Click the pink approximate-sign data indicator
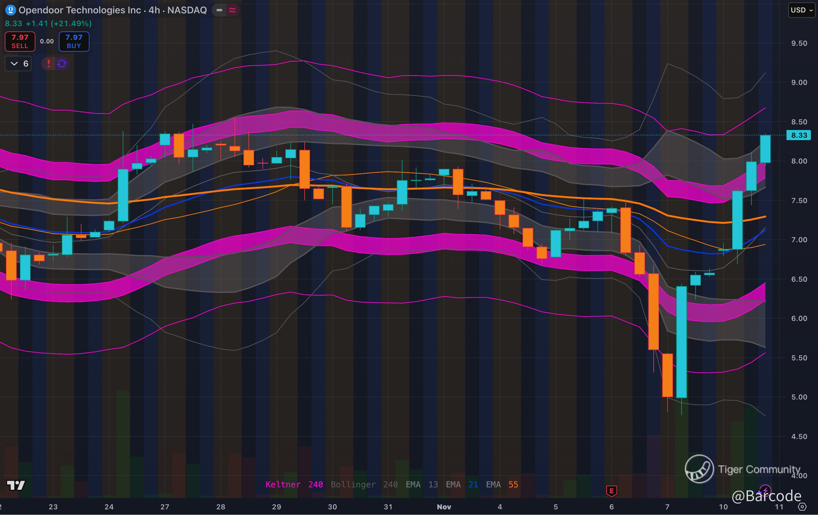The image size is (818, 515). pyautogui.click(x=233, y=10)
